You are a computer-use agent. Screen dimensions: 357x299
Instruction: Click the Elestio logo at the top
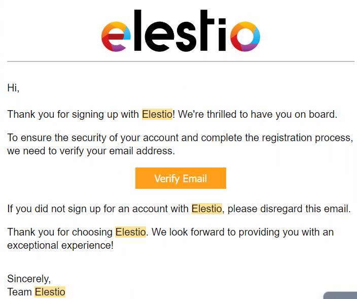[181, 31]
